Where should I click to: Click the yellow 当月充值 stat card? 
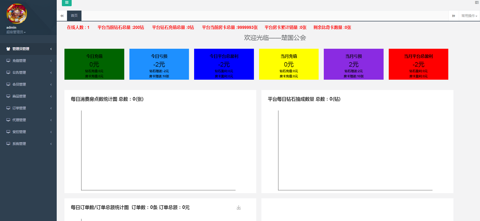point(289,64)
